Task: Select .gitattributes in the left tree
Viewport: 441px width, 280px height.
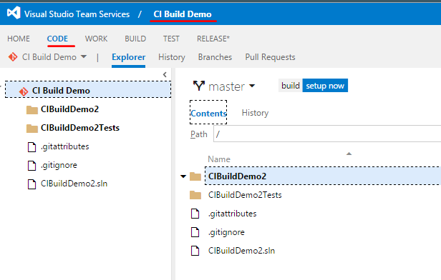Action: (64, 146)
